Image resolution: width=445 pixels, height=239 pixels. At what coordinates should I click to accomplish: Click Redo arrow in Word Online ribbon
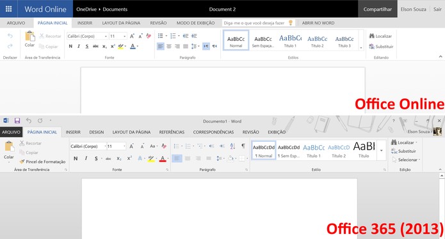tap(10, 46)
